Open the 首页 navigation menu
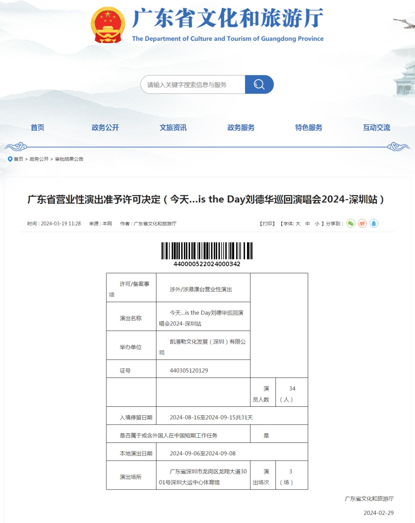 pyautogui.click(x=38, y=127)
